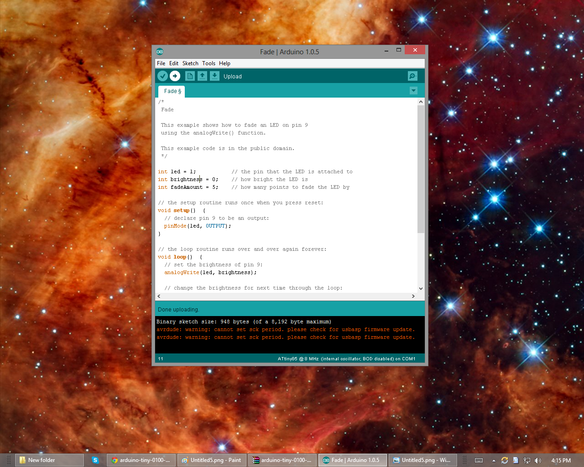The width and height of the screenshot is (584, 467).
Task: Open the tab options dropdown arrow
Action: 413,91
